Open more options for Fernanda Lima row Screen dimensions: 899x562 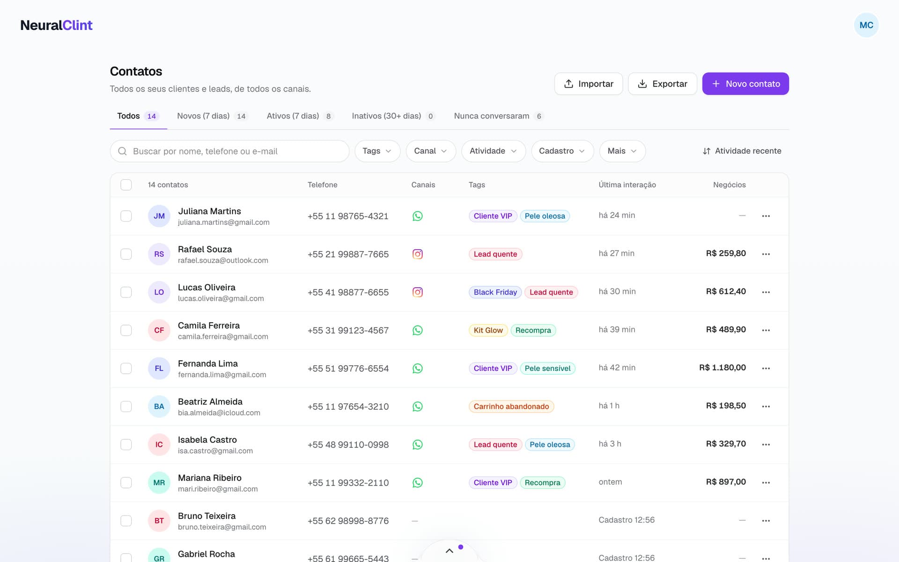[x=766, y=368]
